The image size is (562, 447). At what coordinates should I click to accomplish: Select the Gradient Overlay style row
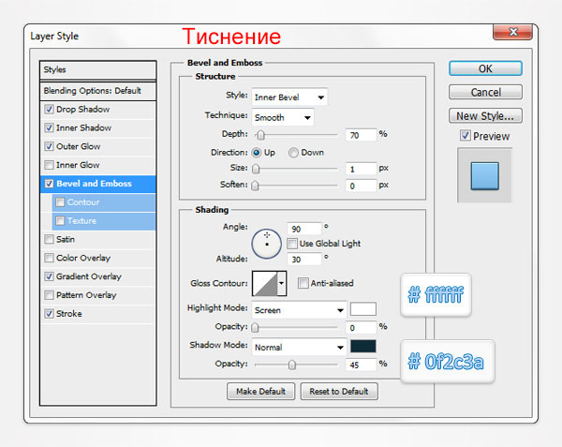click(x=98, y=276)
